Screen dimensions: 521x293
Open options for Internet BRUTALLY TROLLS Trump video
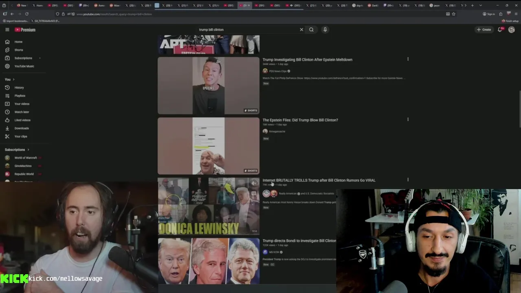(408, 179)
